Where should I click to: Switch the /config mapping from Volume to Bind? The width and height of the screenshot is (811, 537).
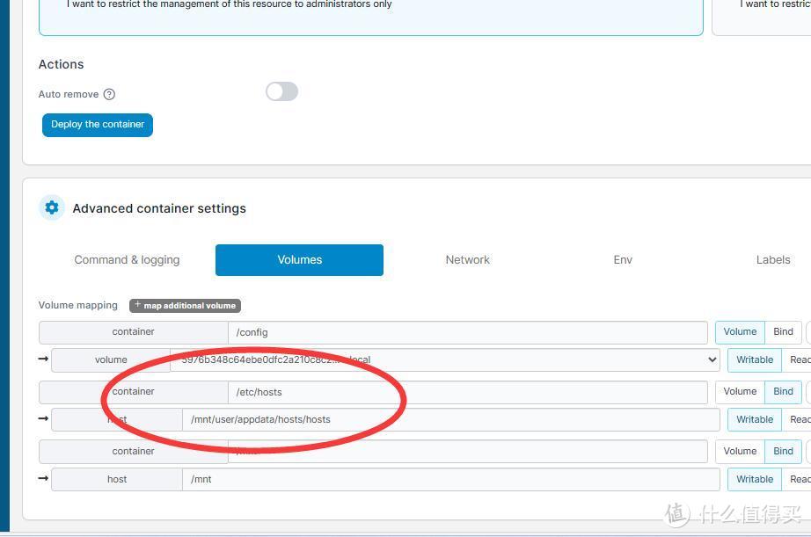click(782, 331)
